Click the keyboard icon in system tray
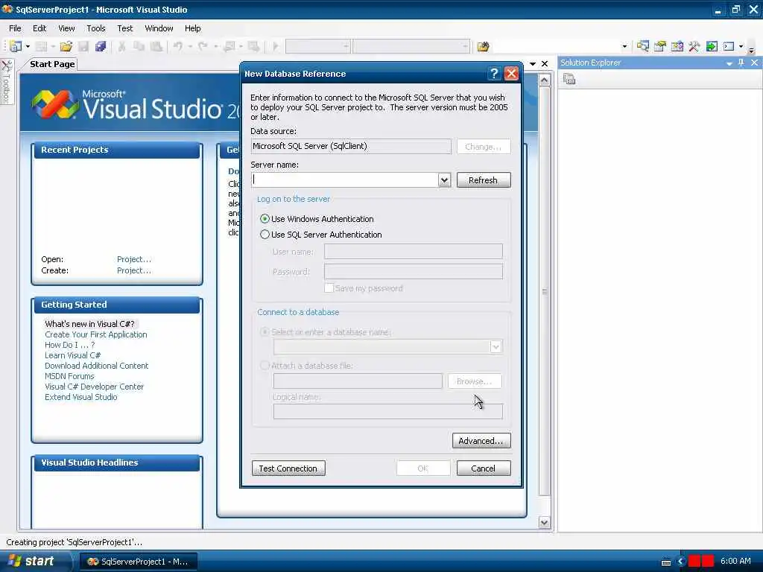 pos(666,563)
